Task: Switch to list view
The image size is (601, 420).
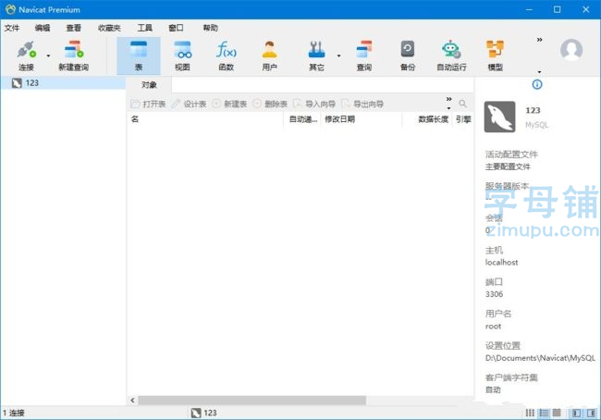Action: 544,413
